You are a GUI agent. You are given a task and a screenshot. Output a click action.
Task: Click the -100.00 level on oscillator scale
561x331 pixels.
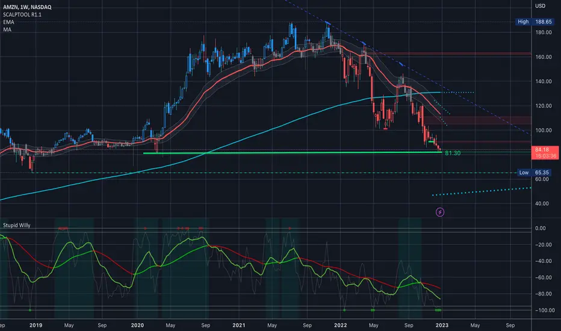click(545, 311)
